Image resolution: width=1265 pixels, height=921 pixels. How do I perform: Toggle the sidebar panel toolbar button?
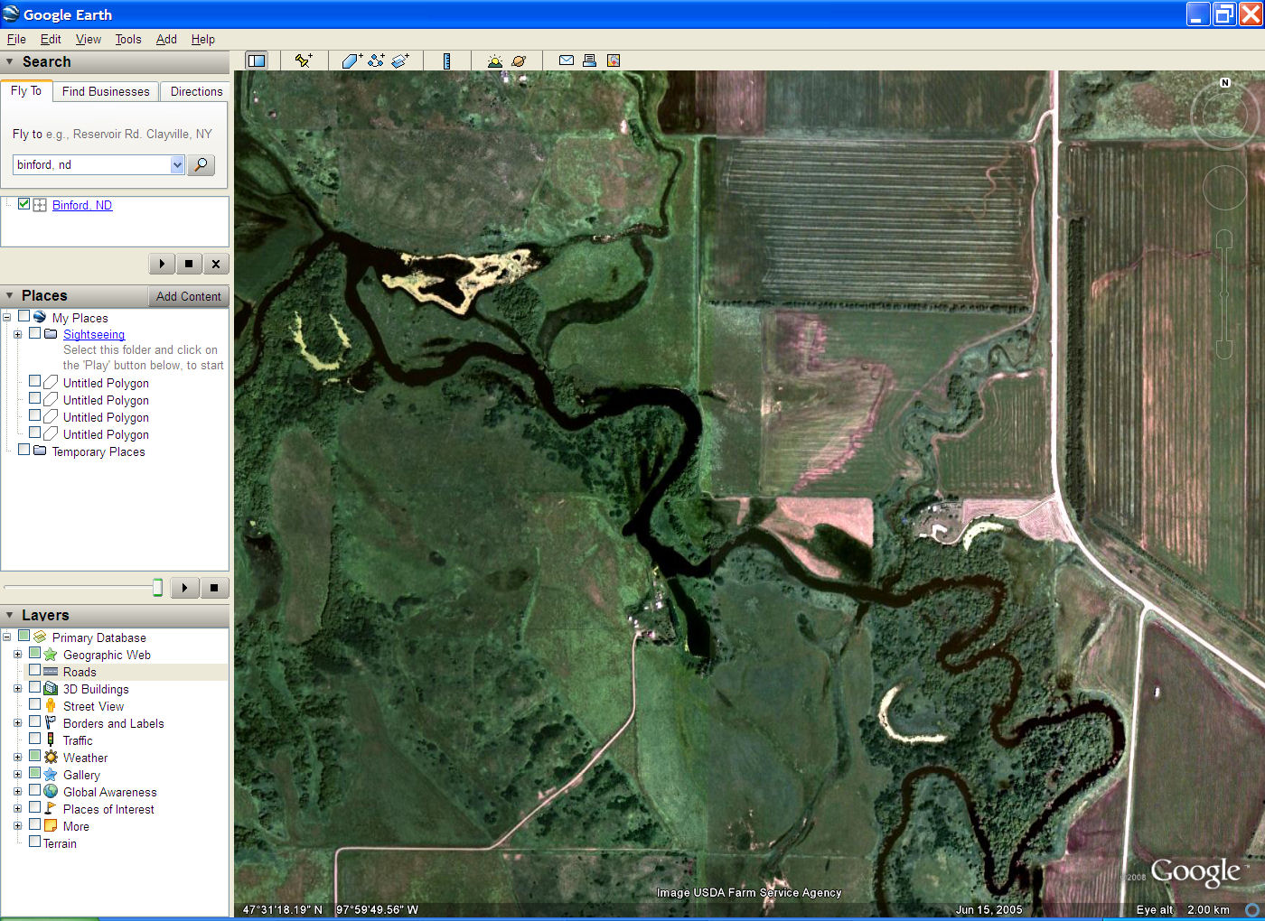pyautogui.click(x=257, y=60)
